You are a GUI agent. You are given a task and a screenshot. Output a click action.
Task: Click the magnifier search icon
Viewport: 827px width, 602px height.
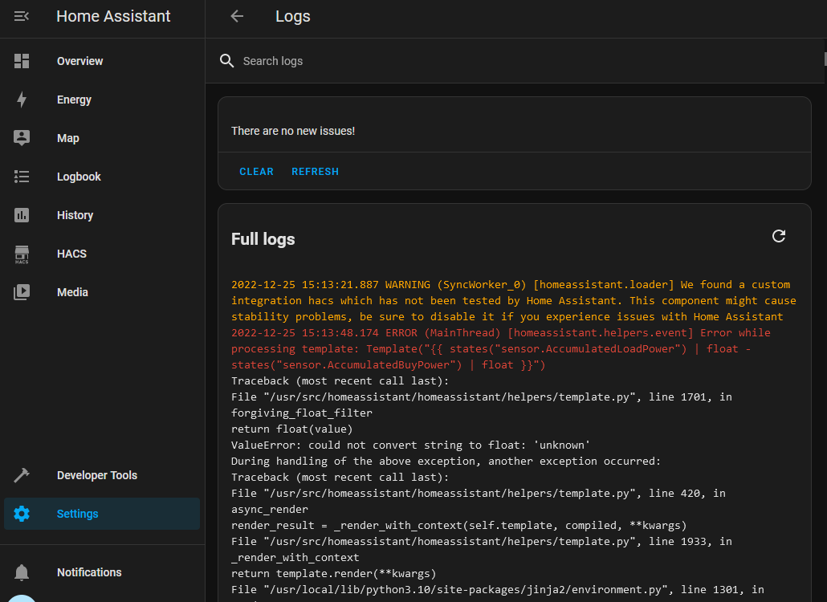pos(227,61)
